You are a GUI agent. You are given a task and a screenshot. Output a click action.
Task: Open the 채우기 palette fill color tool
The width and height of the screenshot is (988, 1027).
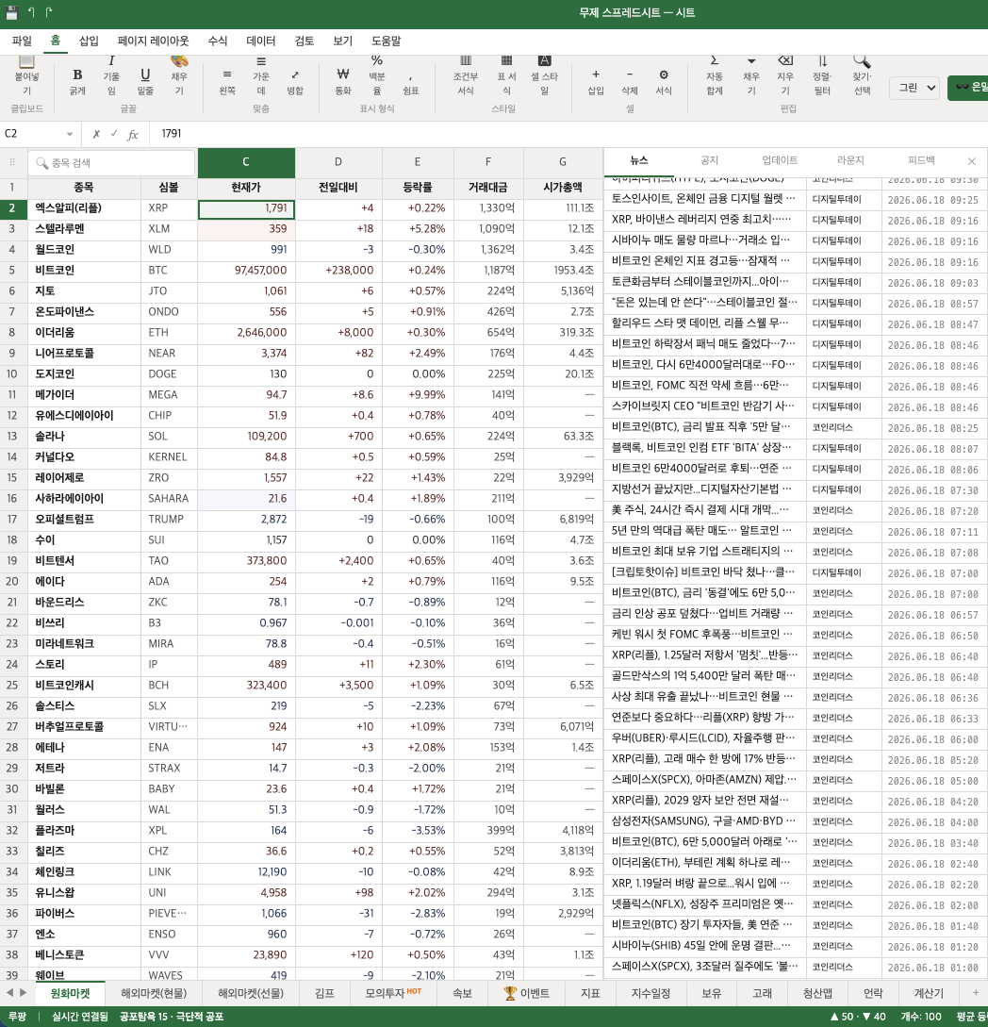179,75
